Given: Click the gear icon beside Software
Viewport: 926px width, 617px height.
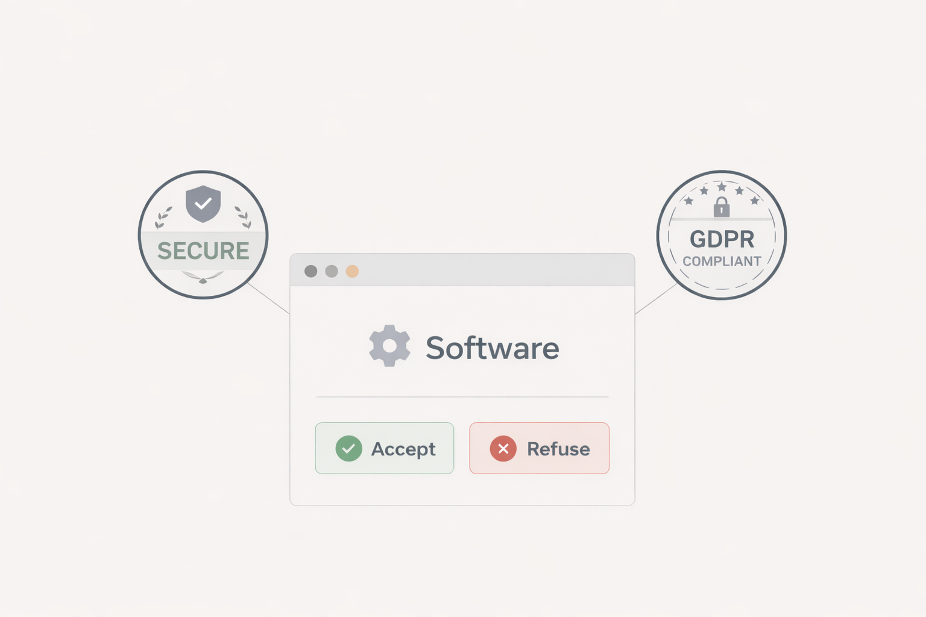Looking at the screenshot, I should pyautogui.click(x=389, y=346).
